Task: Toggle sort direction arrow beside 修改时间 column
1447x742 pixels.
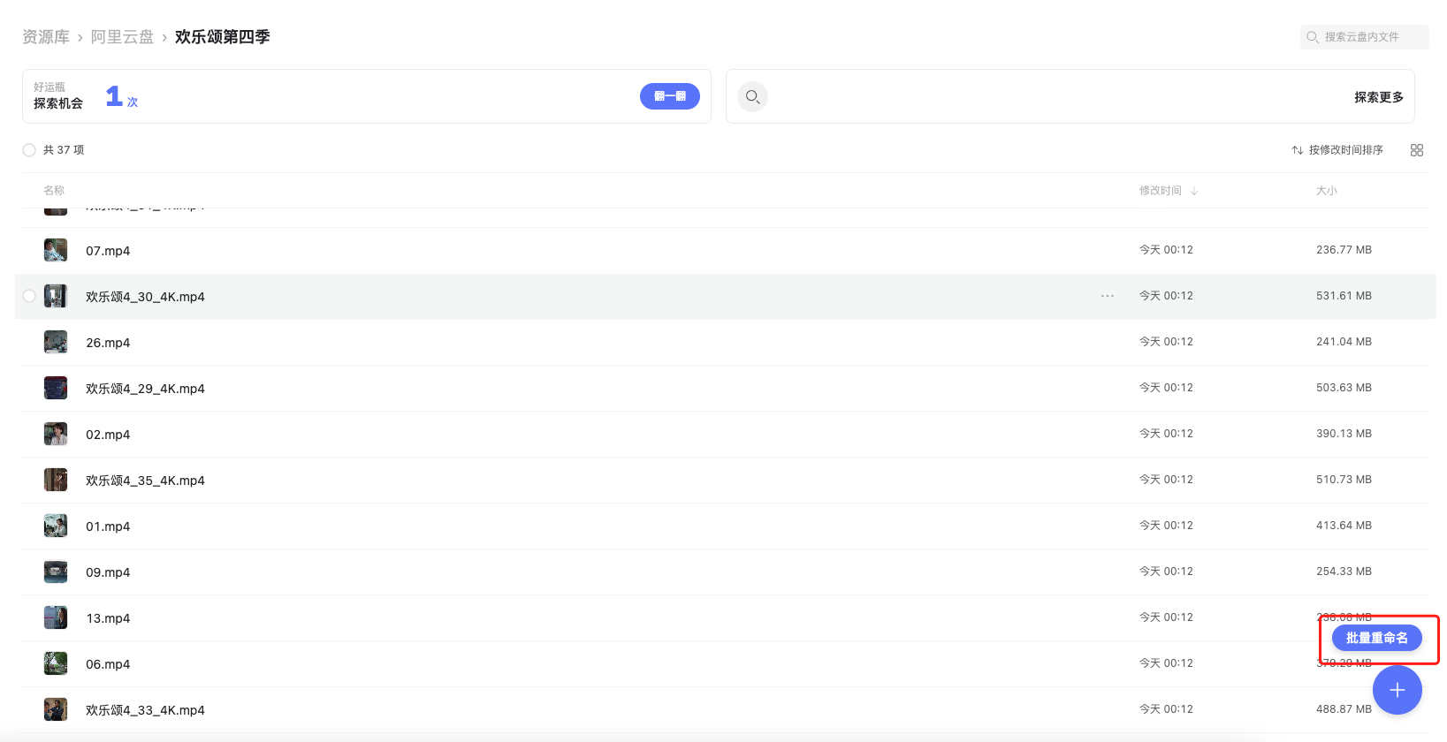Action: click(x=1194, y=191)
